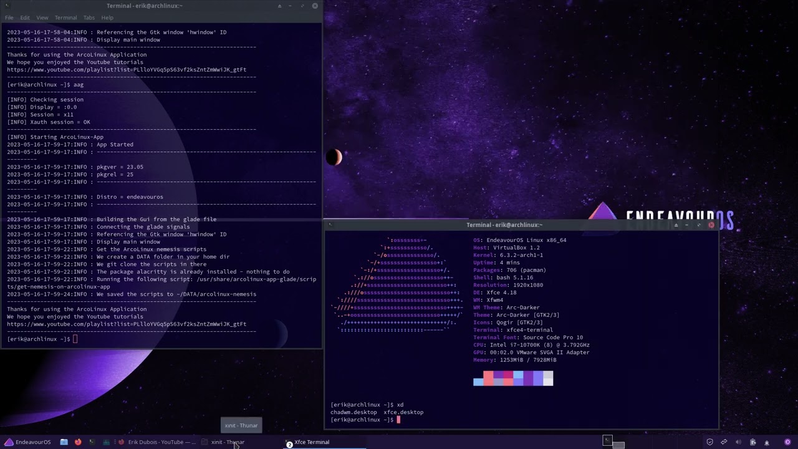Switch to the second workspace in the pager
Image resolution: width=798 pixels, height=449 pixels.
[618, 445]
